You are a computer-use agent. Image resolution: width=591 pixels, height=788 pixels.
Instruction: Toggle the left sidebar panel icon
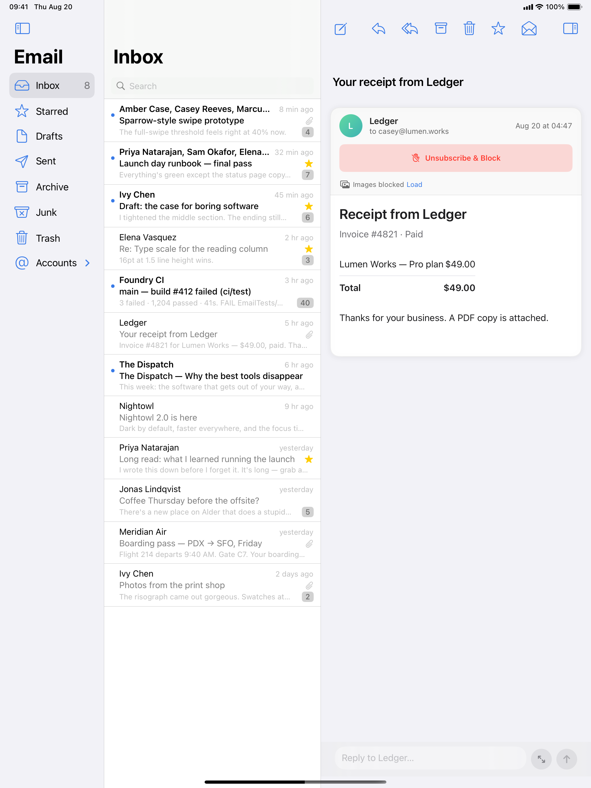(x=23, y=29)
